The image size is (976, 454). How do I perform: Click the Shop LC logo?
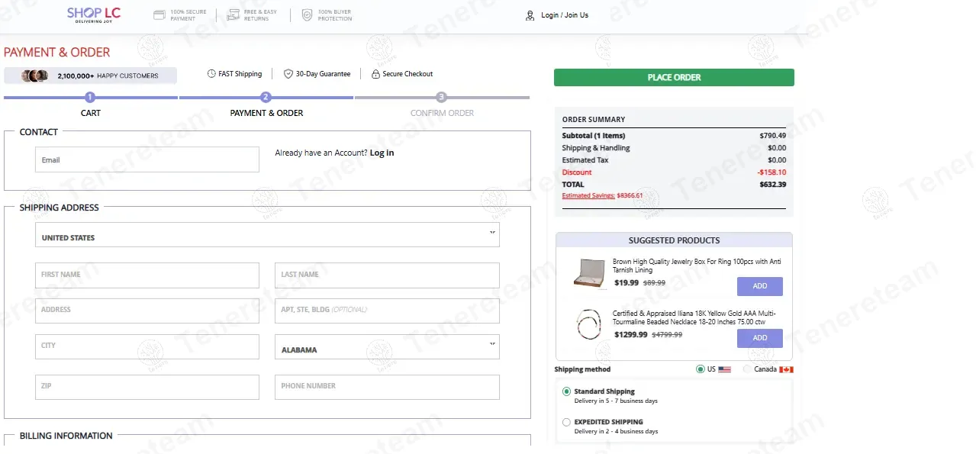[x=94, y=14]
